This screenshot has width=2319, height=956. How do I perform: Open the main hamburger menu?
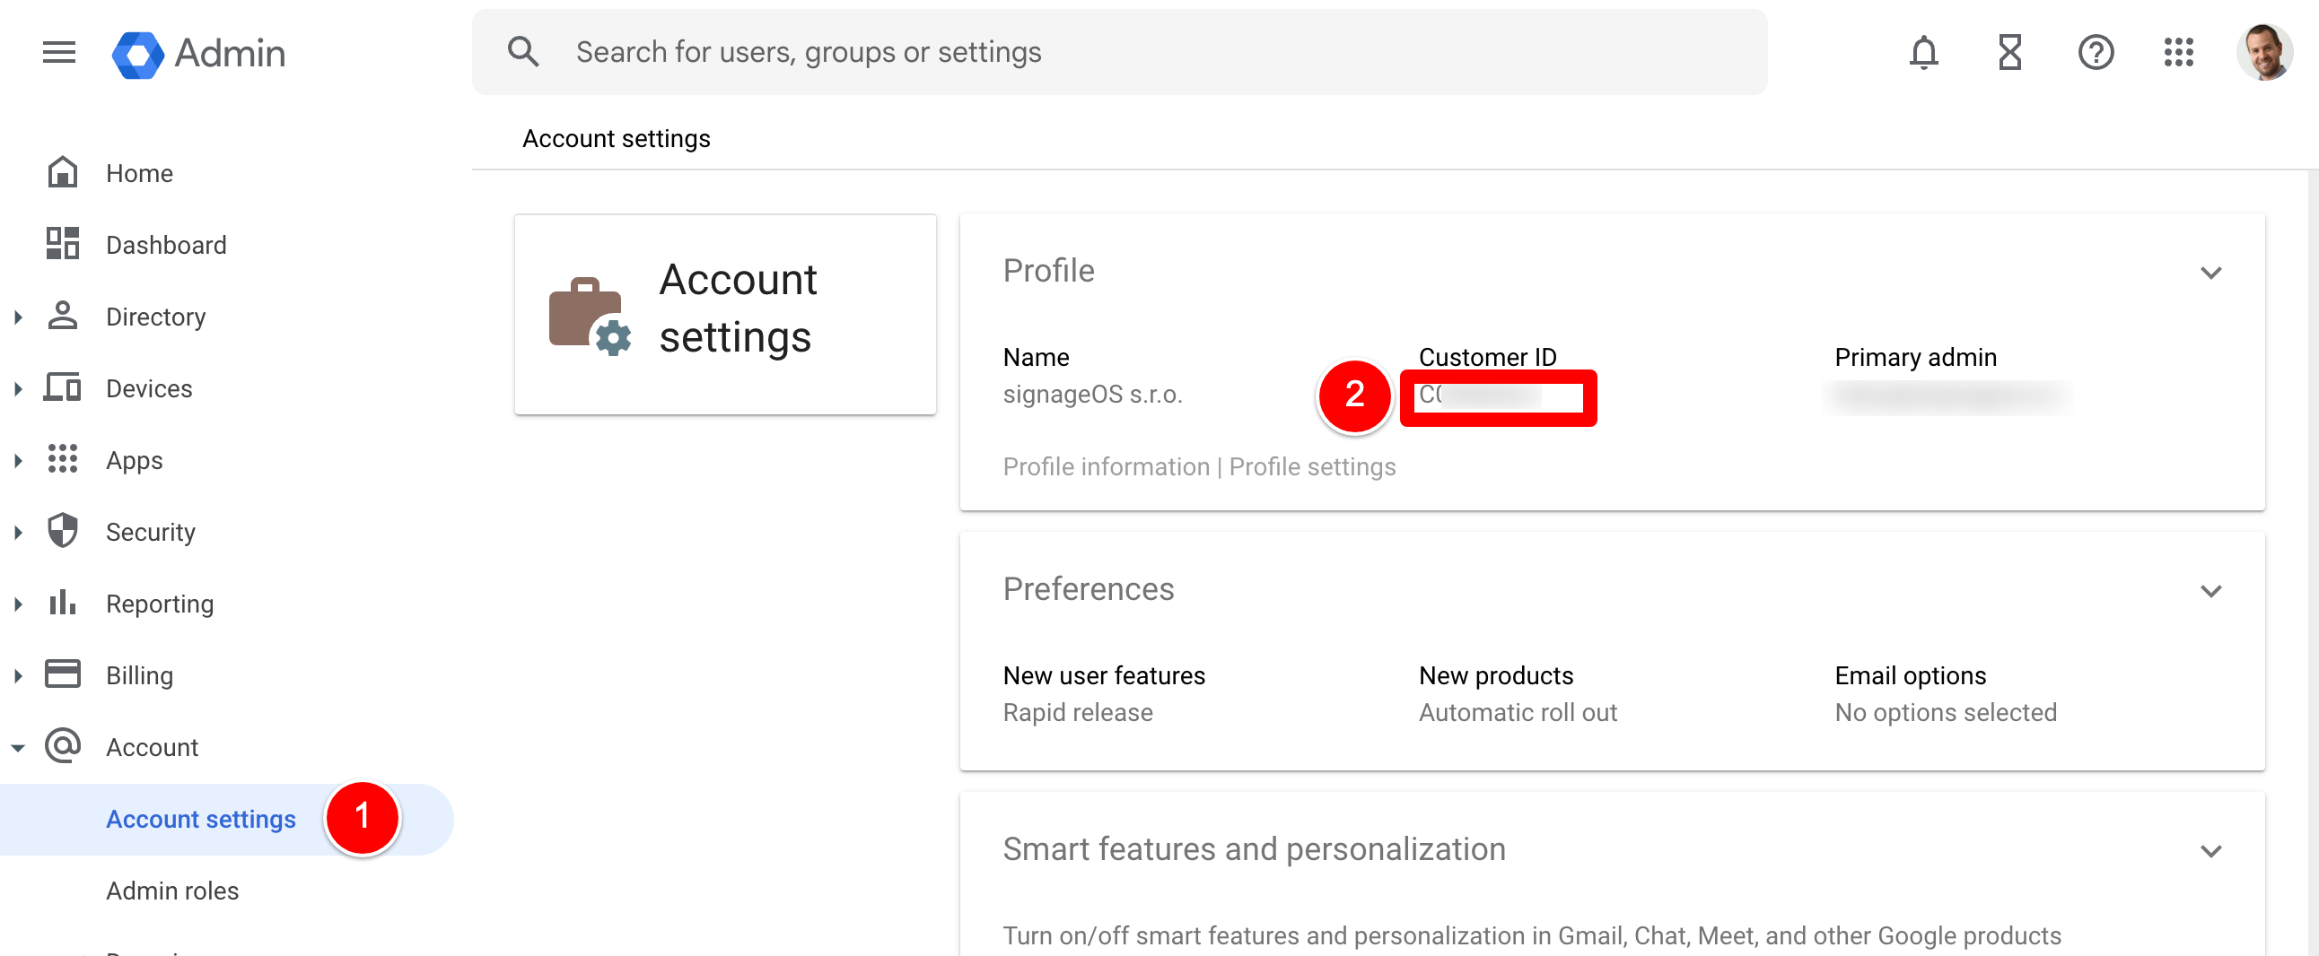[x=58, y=52]
